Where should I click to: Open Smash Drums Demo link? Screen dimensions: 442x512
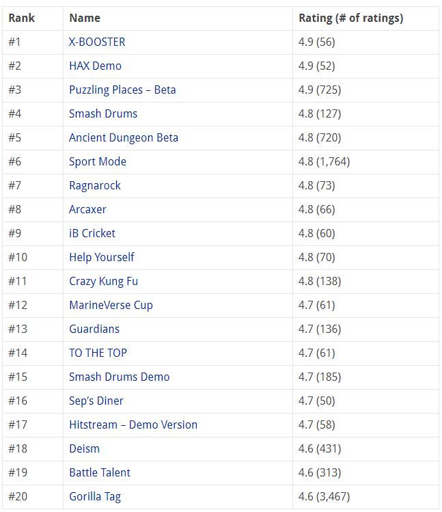point(120,377)
